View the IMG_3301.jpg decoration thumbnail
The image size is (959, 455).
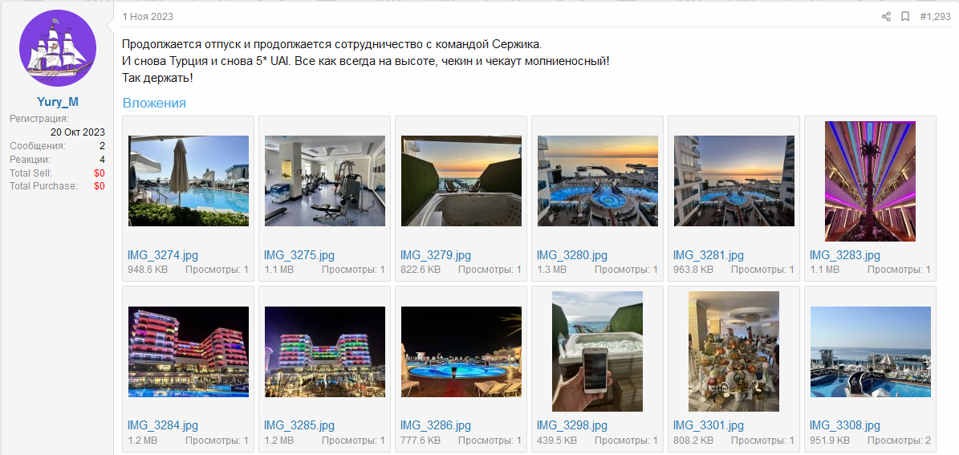(734, 351)
